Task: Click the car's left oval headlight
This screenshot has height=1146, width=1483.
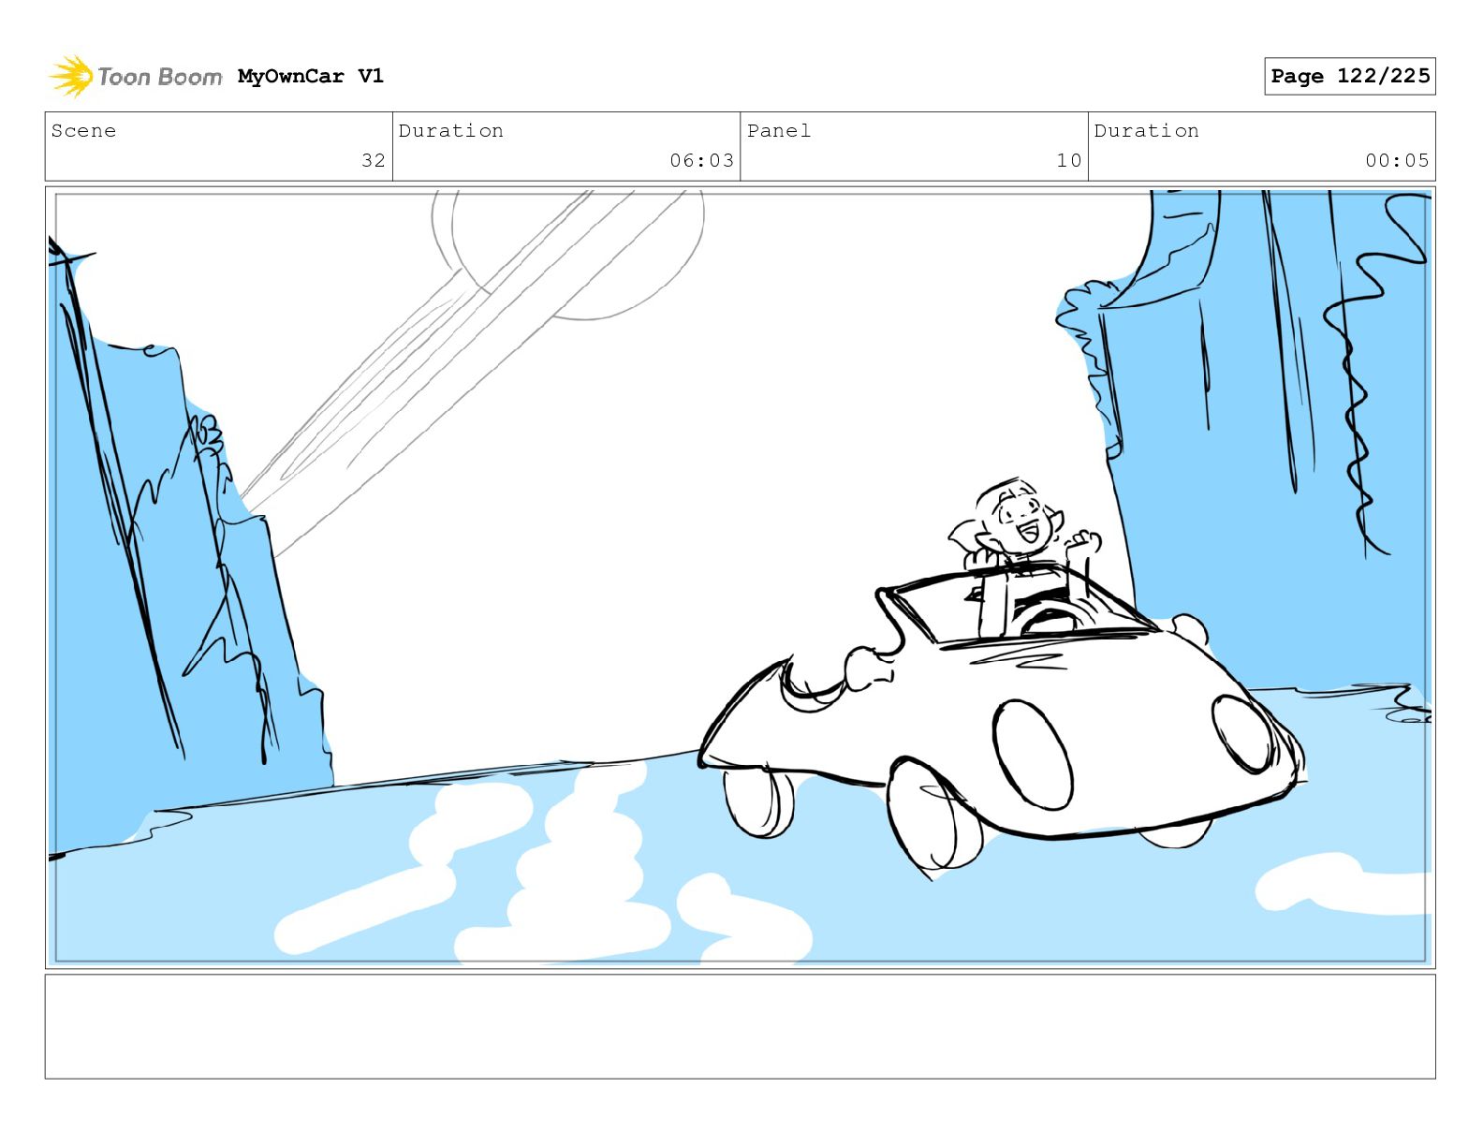Action: 1033,754
